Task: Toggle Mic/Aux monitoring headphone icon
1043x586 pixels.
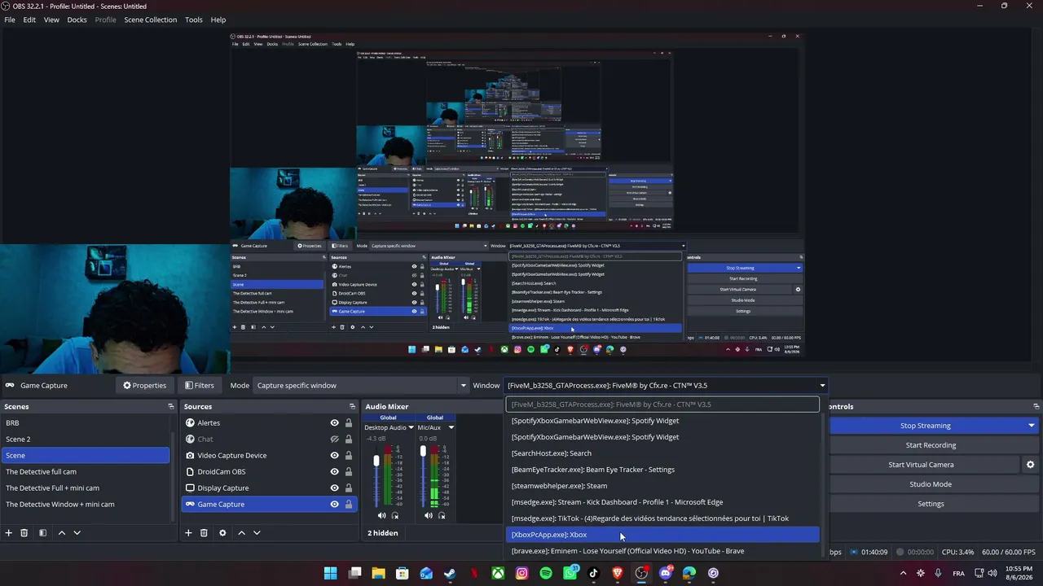Action: click(x=442, y=515)
